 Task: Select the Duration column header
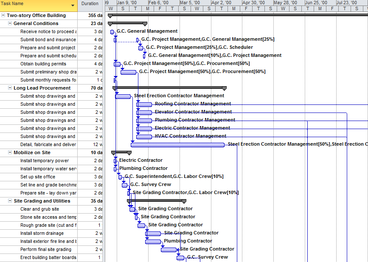[90, 4]
